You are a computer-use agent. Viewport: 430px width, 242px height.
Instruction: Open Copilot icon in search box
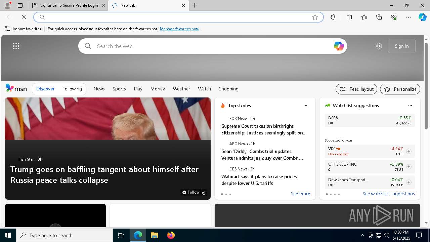[x=339, y=46]
